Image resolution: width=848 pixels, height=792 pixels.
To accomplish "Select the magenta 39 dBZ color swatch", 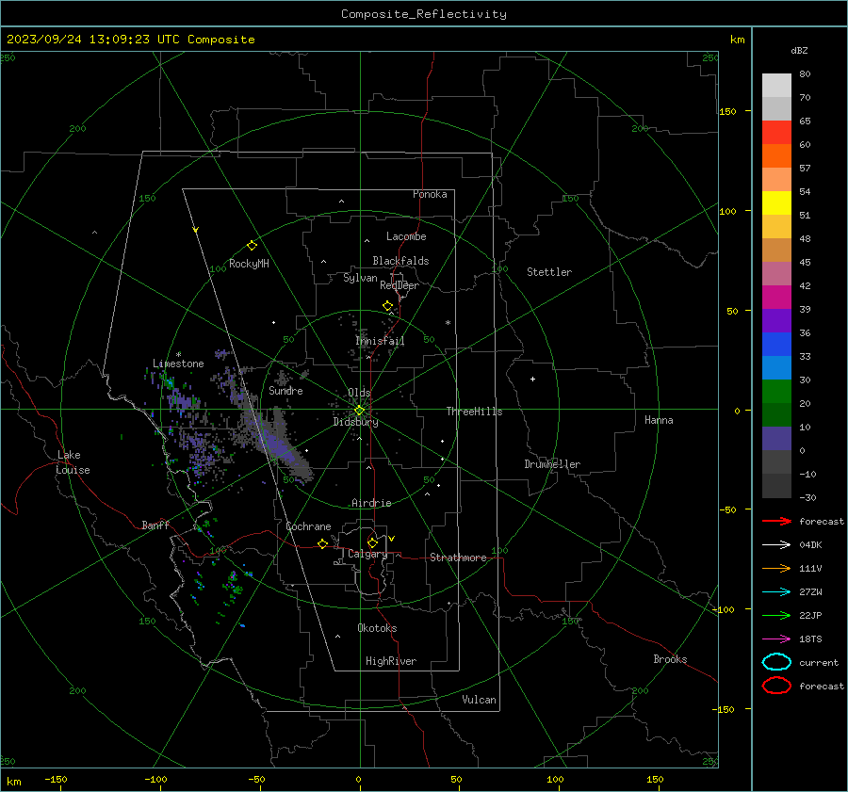I will coord(776,297).
